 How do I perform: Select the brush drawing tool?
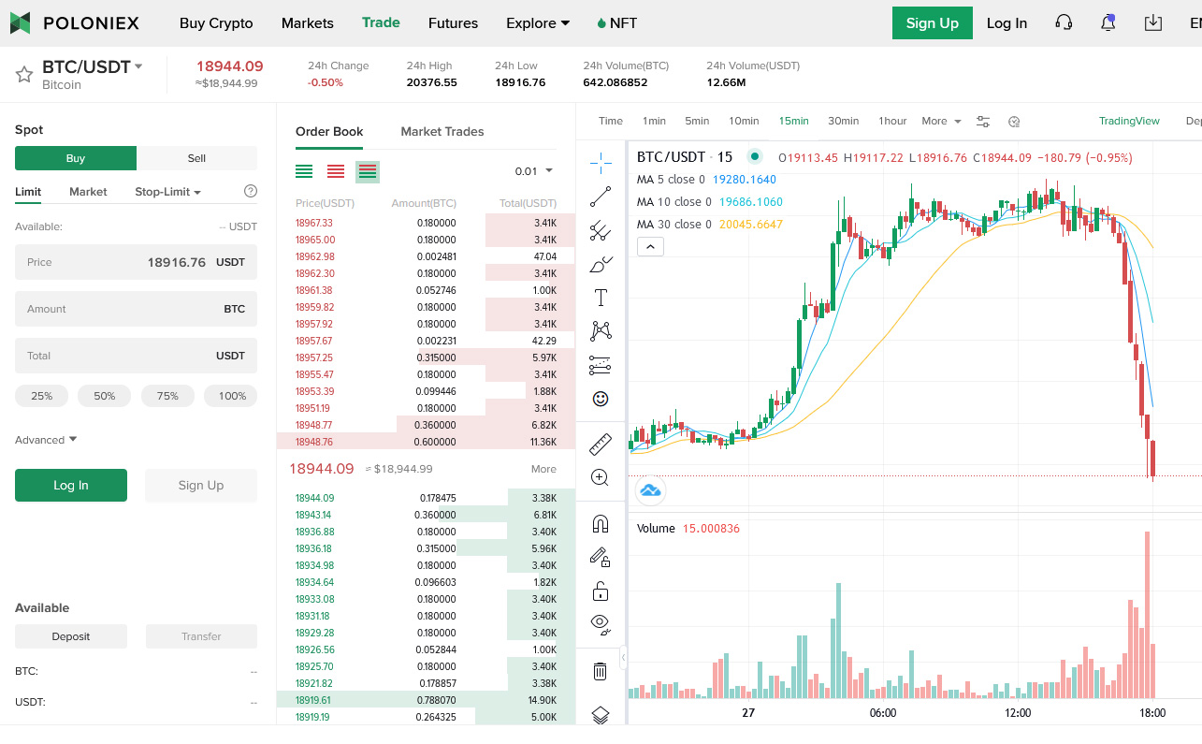(601, 264)
